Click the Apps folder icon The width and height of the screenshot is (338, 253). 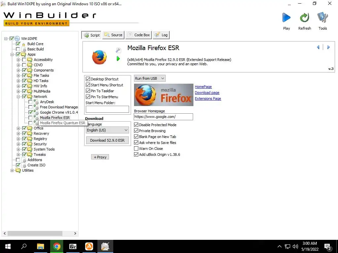23,54
